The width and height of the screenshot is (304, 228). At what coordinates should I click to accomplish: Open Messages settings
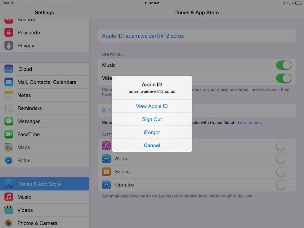coord(45,121)
